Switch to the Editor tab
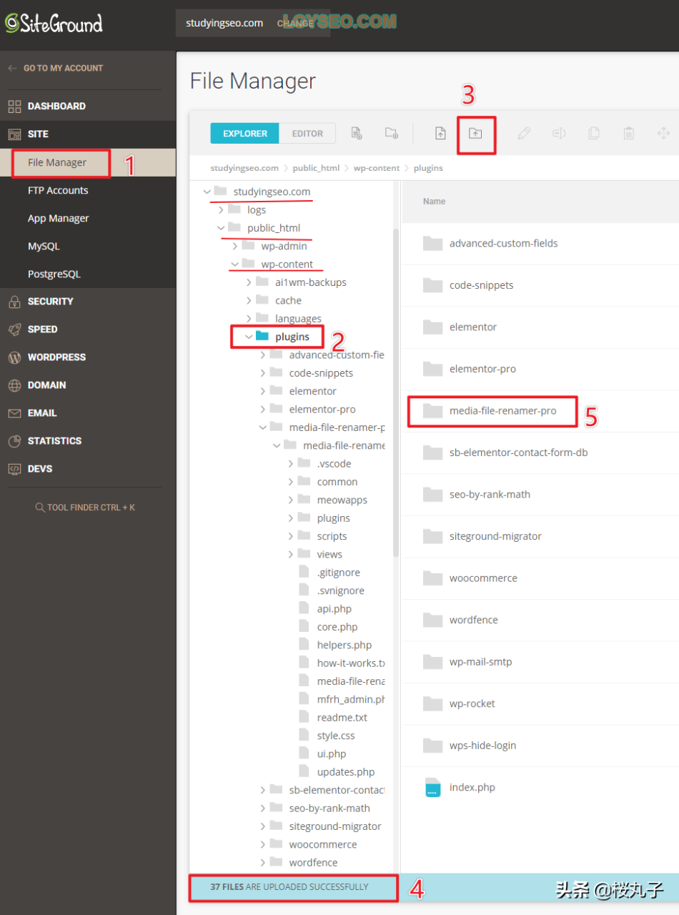This screenshot has width=679, height=915. [x=308, y=134]
